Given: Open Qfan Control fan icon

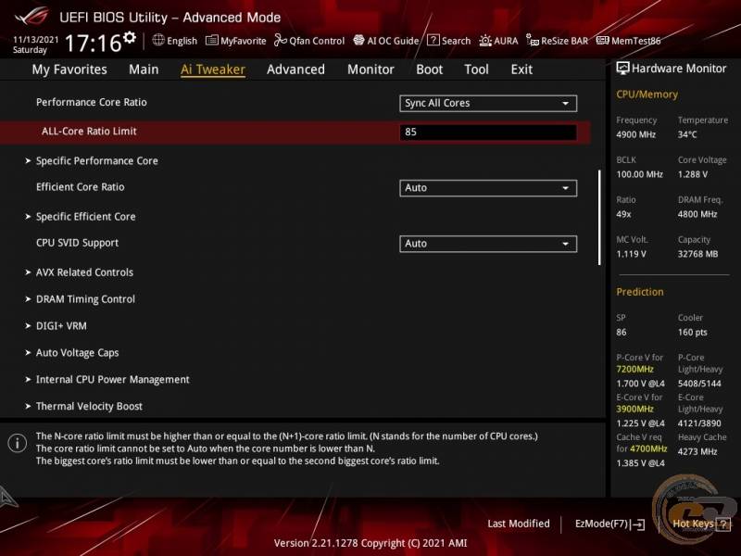Looking at the screenshot, I should coord(281,40).
